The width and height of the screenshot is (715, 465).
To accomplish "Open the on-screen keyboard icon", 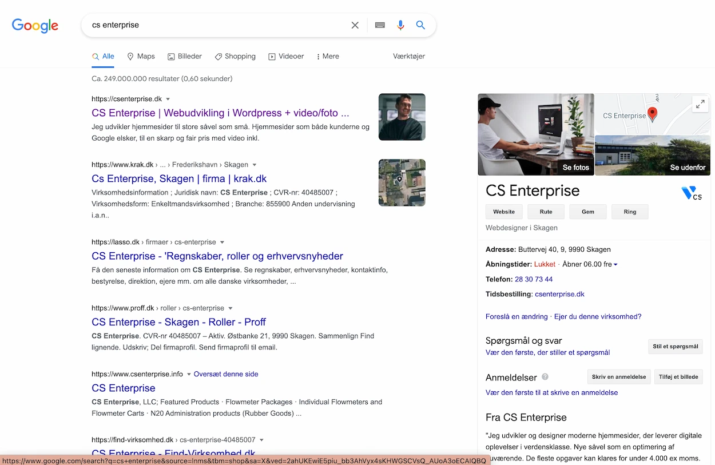I will (x=380, y=25).
